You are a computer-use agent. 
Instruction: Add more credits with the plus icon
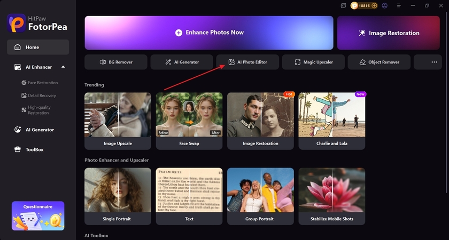click(x=374, y=5)
